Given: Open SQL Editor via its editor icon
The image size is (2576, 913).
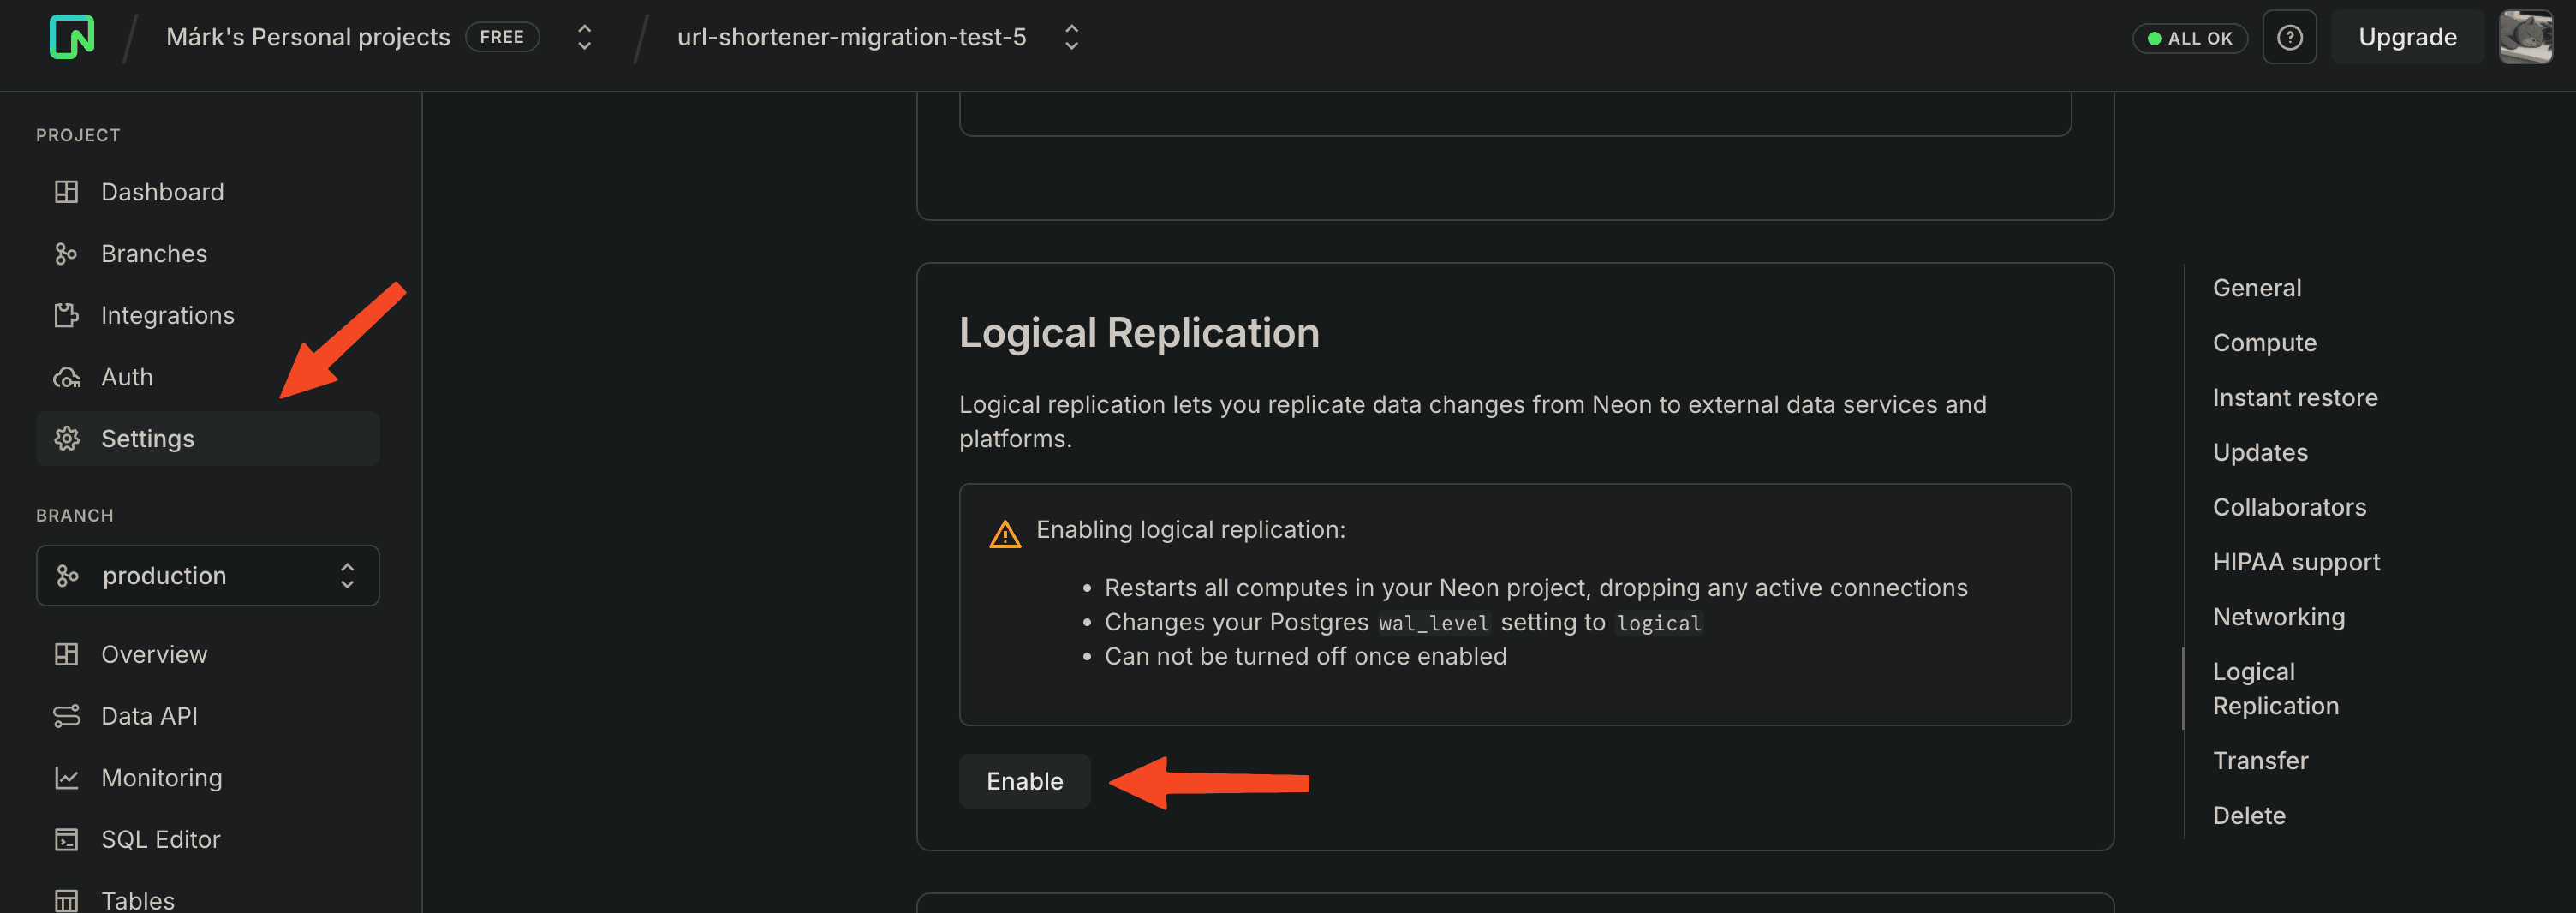Looking at the screenshot, I should 66,839.
